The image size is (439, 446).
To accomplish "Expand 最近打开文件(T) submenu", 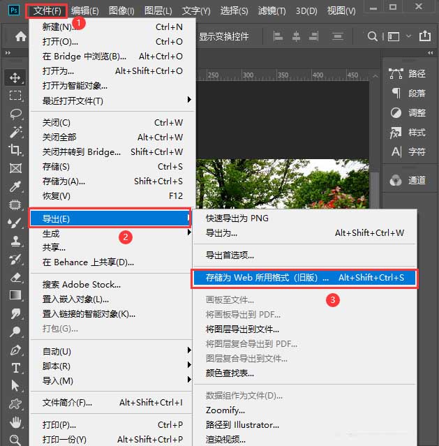I will (x=112, y=101).
